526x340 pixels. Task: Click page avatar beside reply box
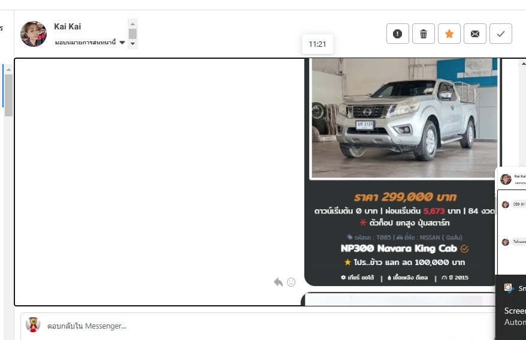(x=33, y=325)
